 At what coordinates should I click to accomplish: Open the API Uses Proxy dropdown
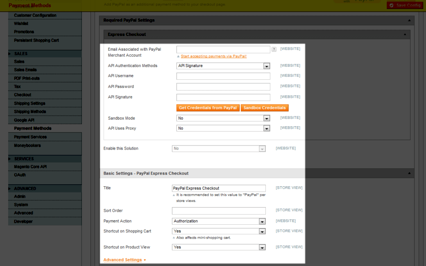coord(223,128)
